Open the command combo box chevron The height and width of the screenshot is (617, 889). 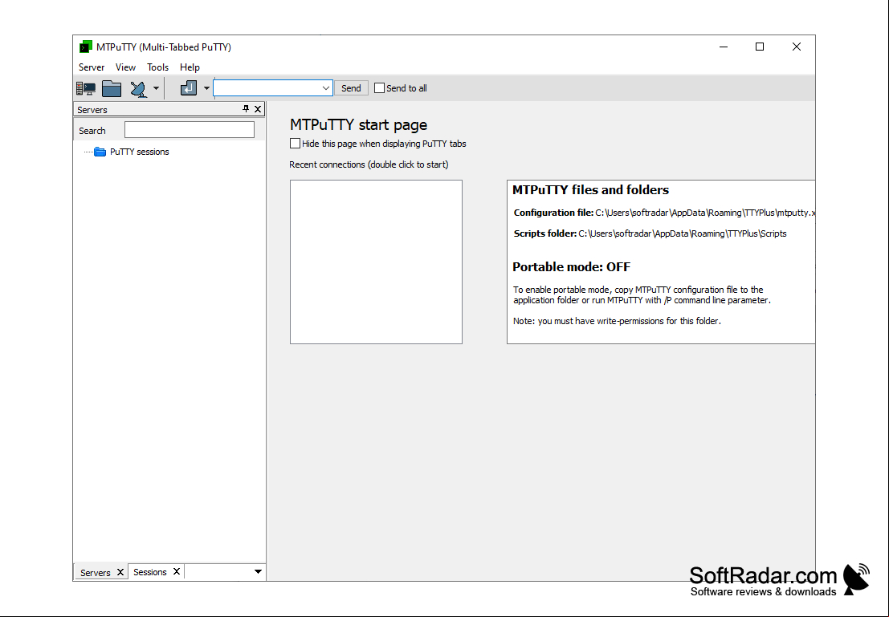point(326,87)
